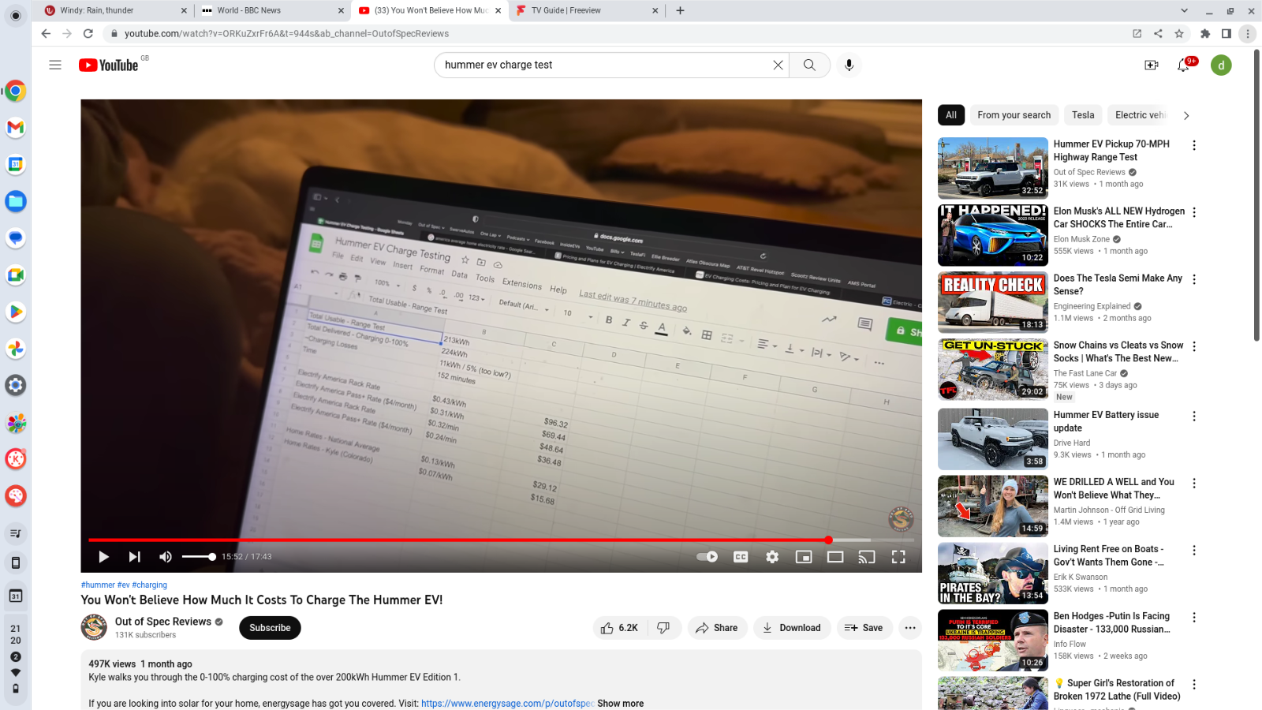
Task: Open options for Elon Musk's Hydrogen Car video
Action: click(1194, 212)
